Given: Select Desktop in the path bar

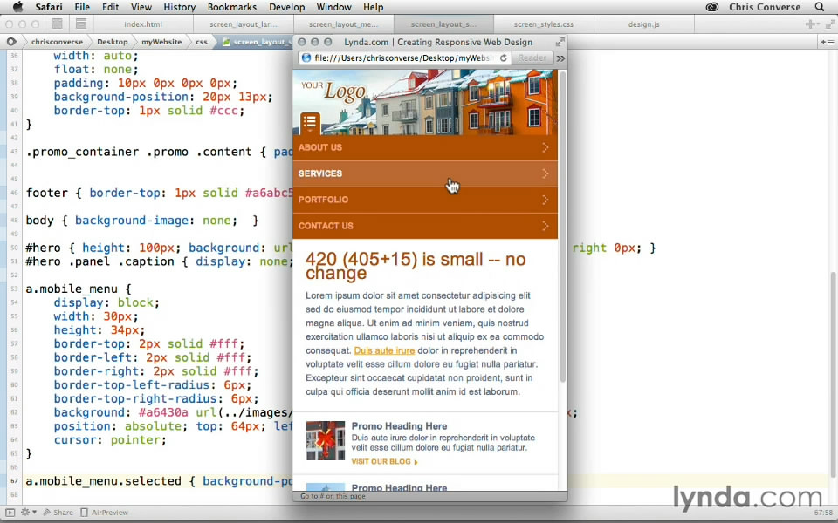Looking at the screenshot, I should pyautogui.click(x=113, y=42).
